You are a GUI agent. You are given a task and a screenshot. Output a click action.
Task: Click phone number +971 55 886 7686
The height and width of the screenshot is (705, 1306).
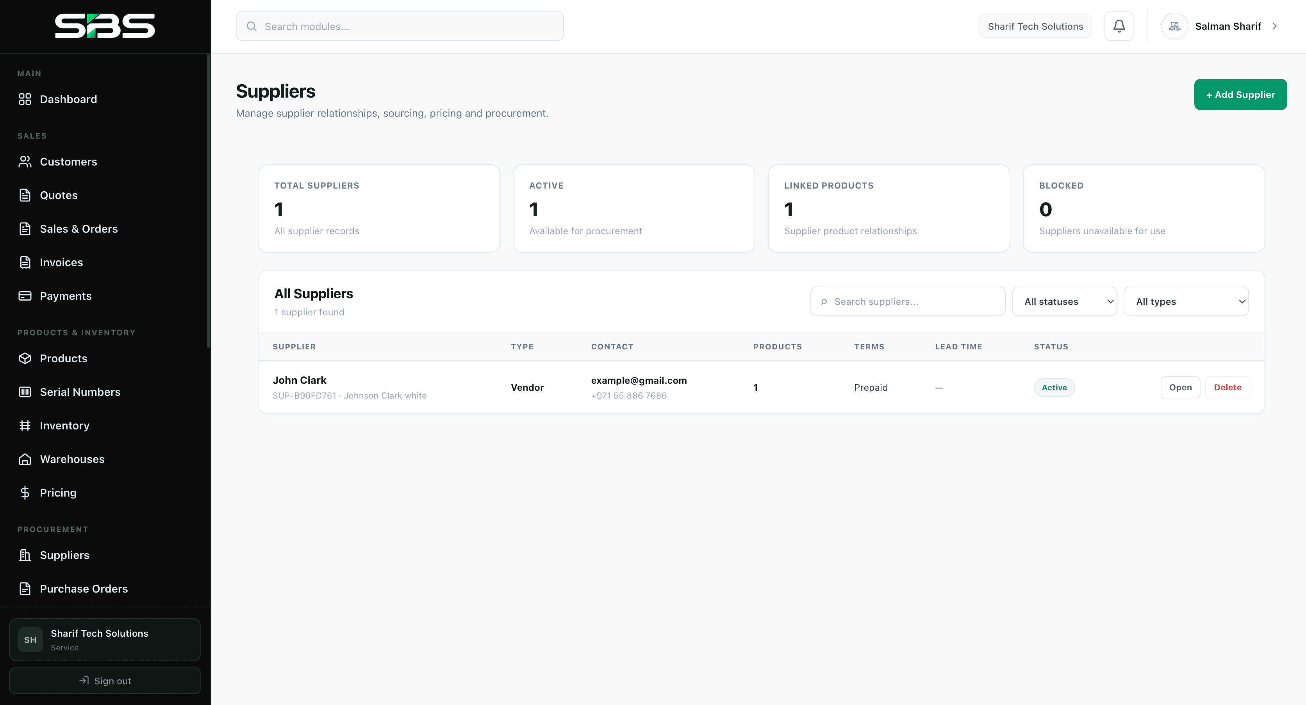click(629, 396)
